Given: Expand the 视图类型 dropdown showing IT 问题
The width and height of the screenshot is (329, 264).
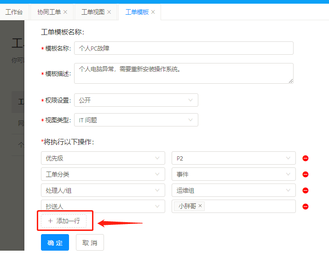Looking at the screenshot, I should pyautogui.click(x=136, y=120).
